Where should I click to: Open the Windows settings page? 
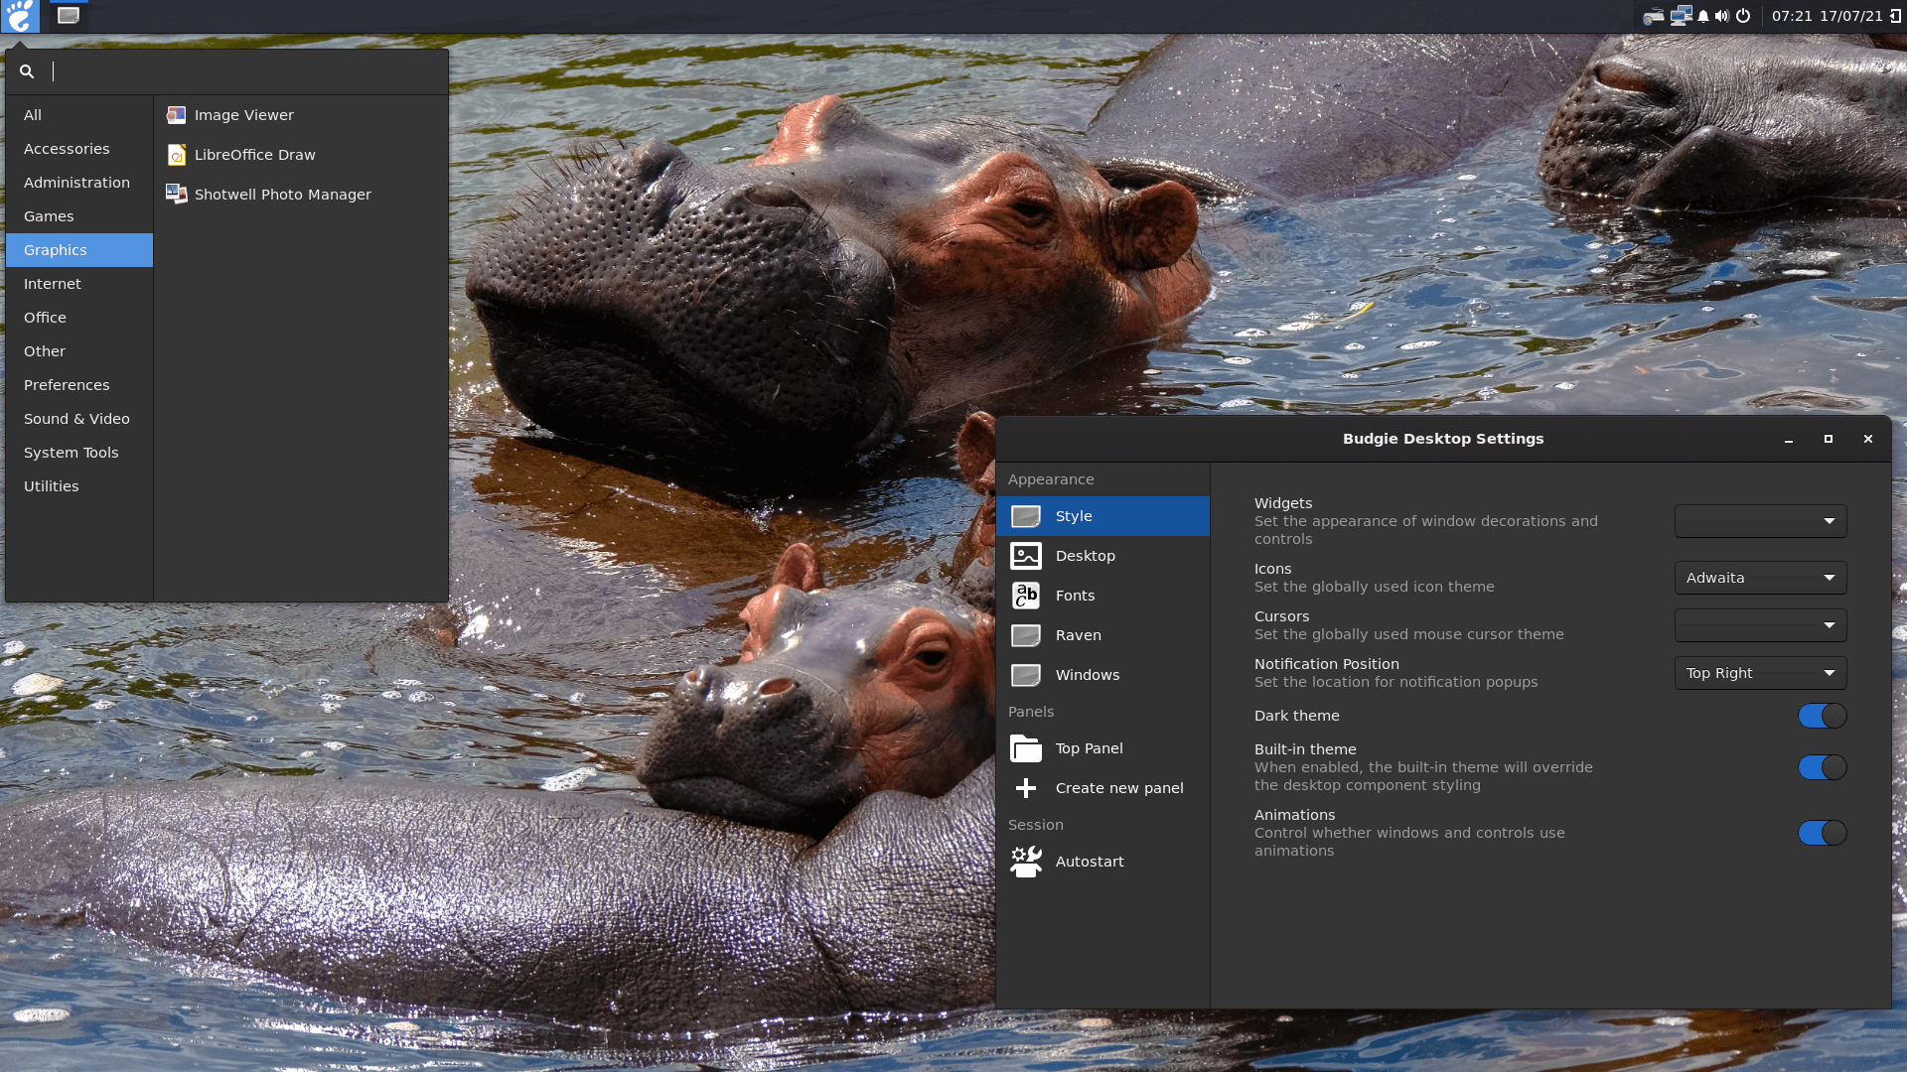(x=1102, y=675)
